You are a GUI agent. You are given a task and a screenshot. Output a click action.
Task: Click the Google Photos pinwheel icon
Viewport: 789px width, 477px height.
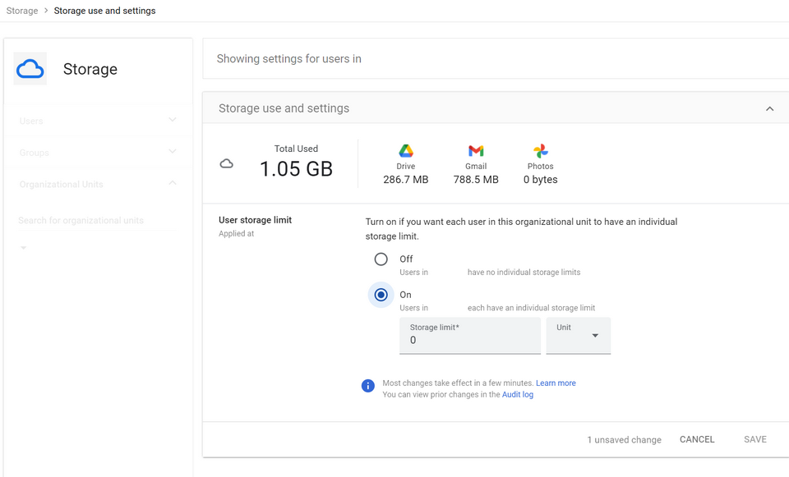(540, 151)
